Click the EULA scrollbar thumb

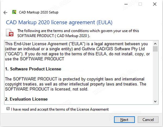pos(155,49)
